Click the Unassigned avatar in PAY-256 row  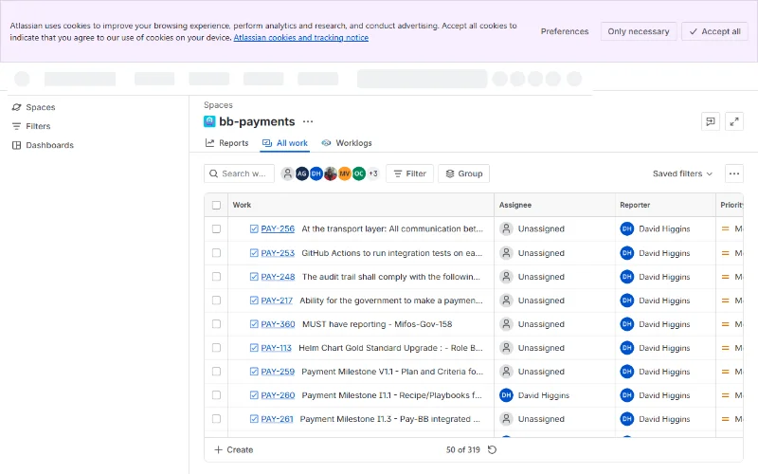pos(506,228)
